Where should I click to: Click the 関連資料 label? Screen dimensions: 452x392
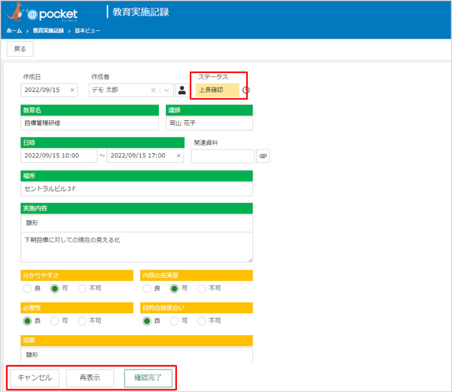tap(206, 143)
